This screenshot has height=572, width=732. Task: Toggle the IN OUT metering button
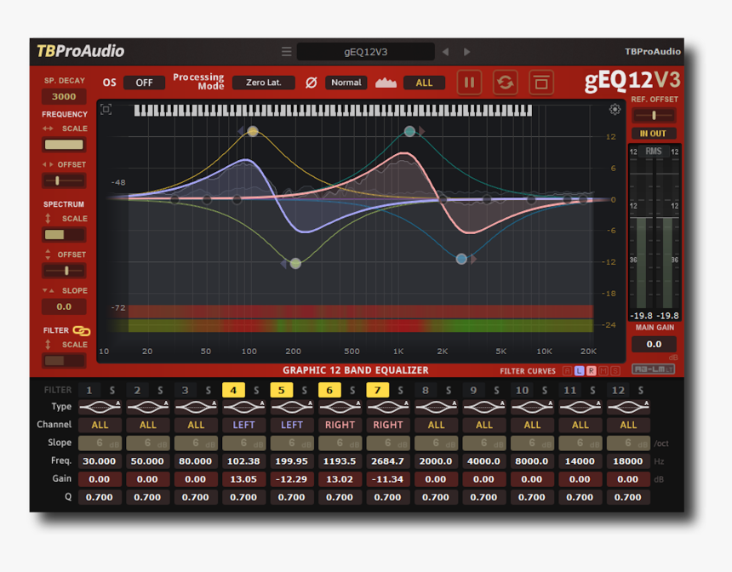pyautogui.click(x=654, y=134)
